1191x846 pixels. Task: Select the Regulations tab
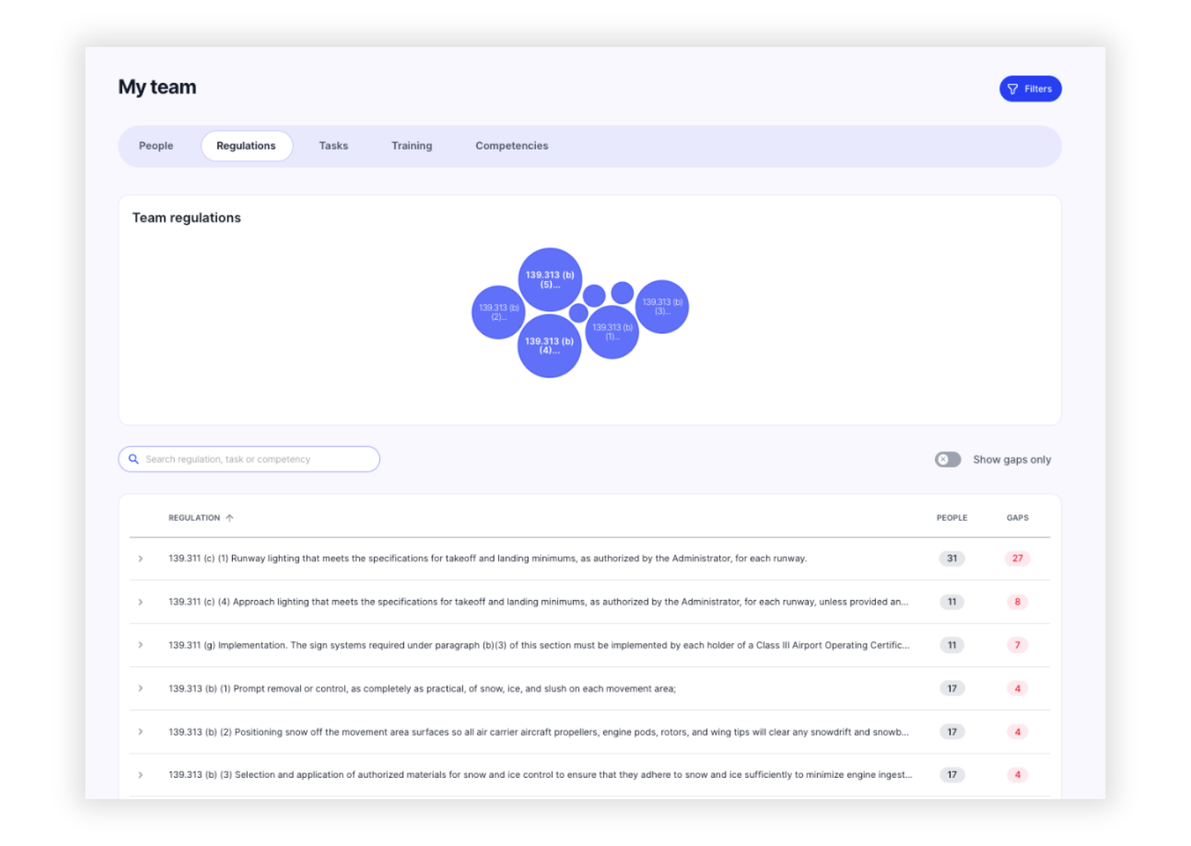[x=246, y=146]
